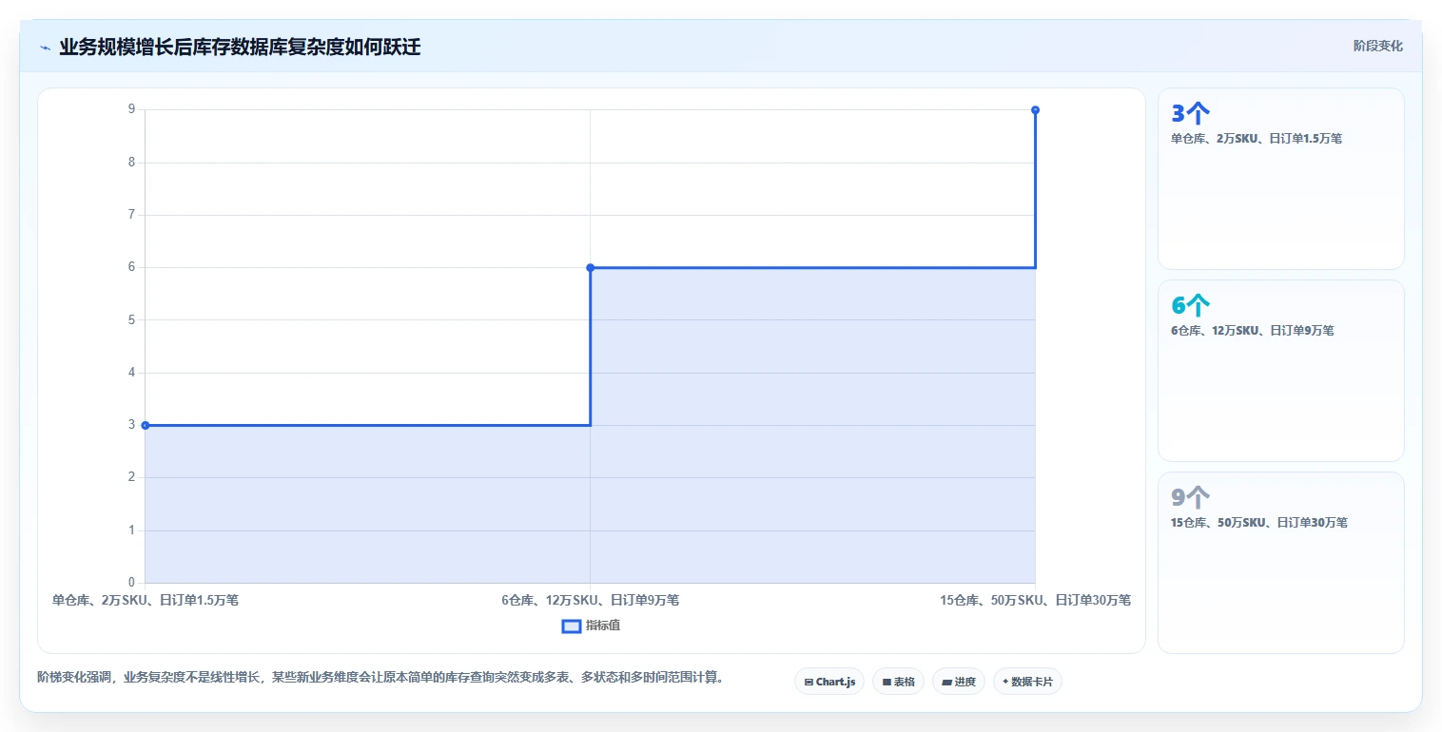Click card text 单仓库、2万SKU、日订单1.5万笔
Viewport: 1442px width, 732px height.
[1256, 139]
